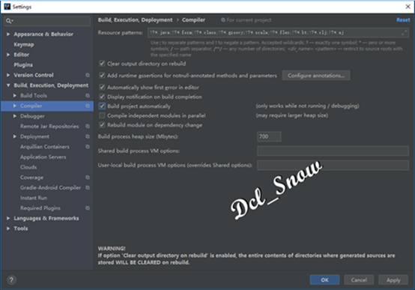The height and width of the screenshot is (290, 415).
Task: Click the Cancel button
Action: pyautogui.click(x=359, y=280)
